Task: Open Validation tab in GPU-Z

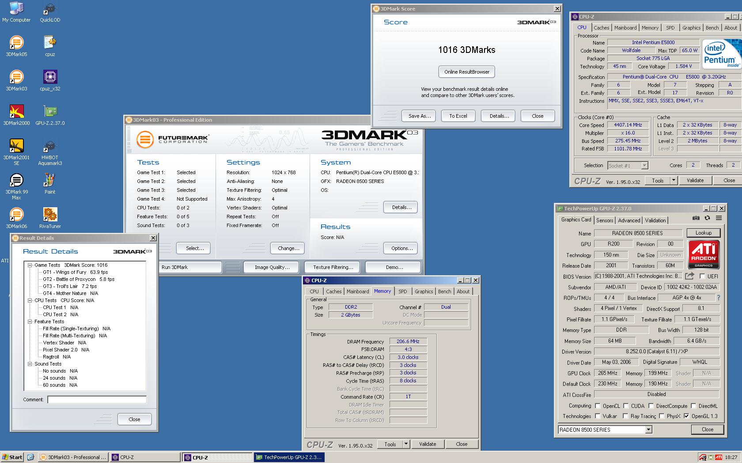Action: 655,220
